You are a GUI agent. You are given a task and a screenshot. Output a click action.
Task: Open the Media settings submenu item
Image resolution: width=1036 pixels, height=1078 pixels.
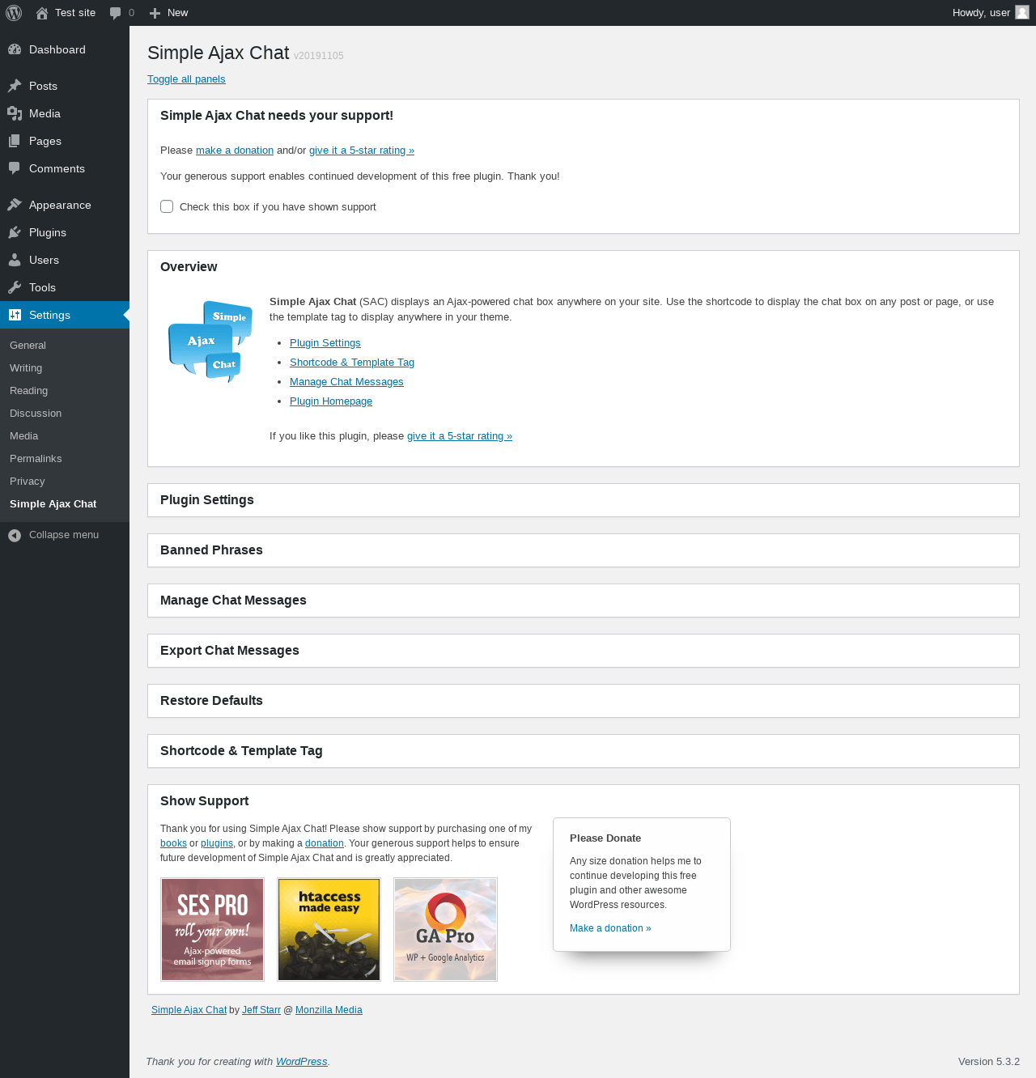[23, 436]
